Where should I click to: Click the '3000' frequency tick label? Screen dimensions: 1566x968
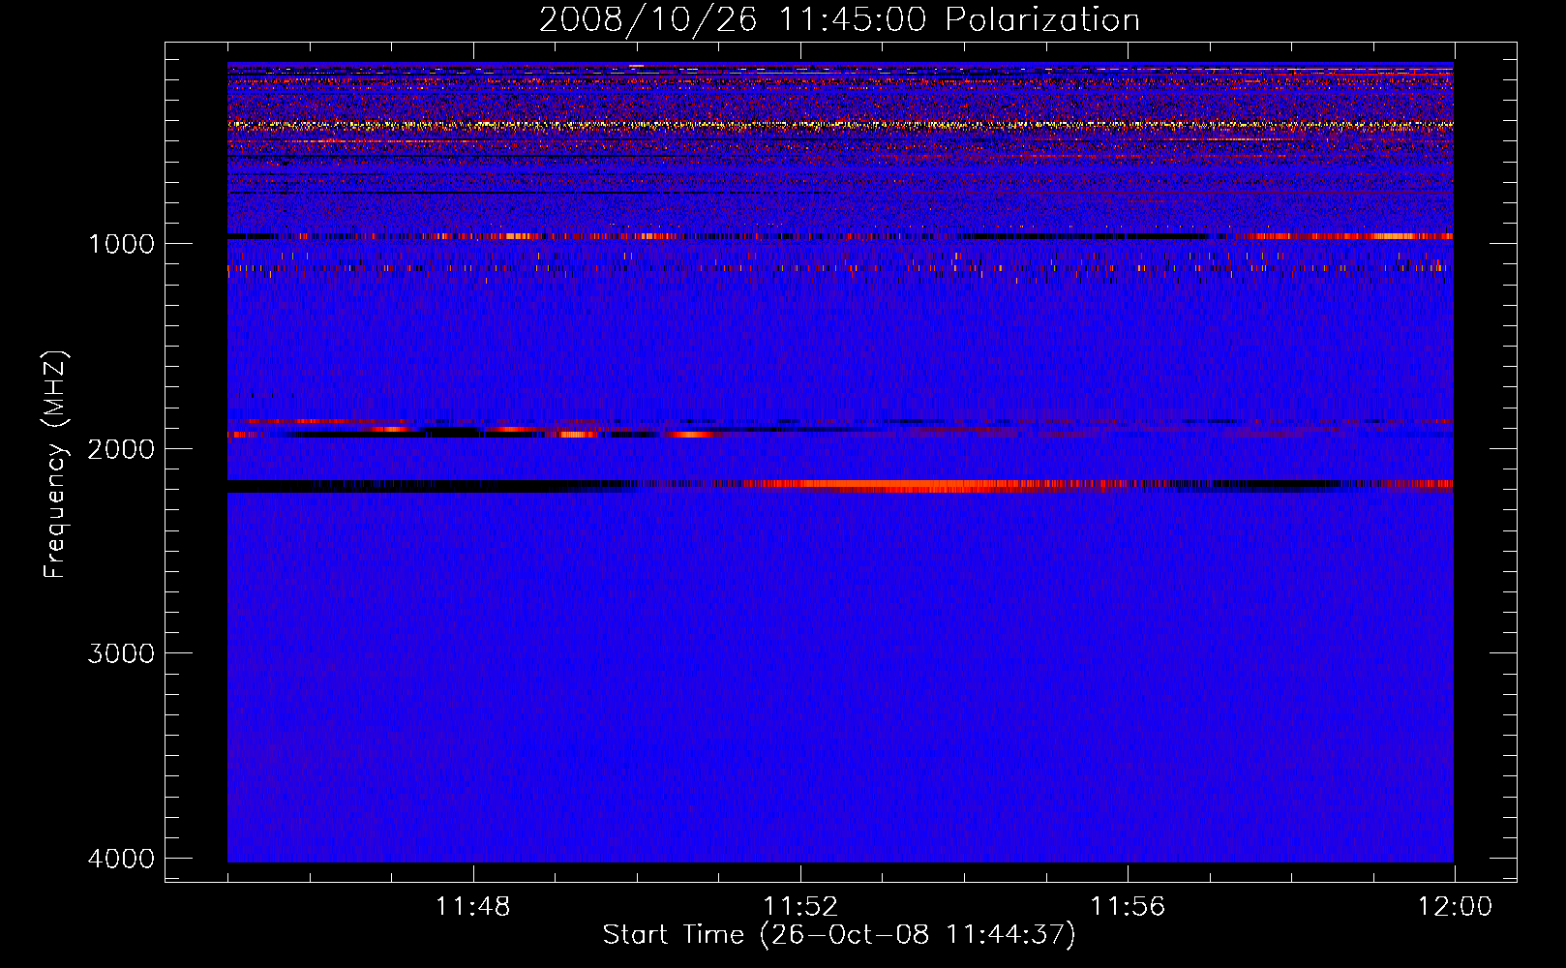pos(121,653)
